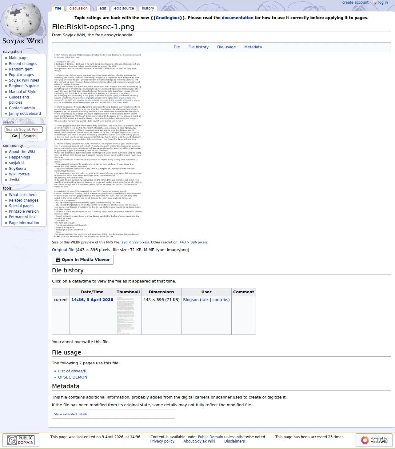Open Guides and policies link

[19, 100]
